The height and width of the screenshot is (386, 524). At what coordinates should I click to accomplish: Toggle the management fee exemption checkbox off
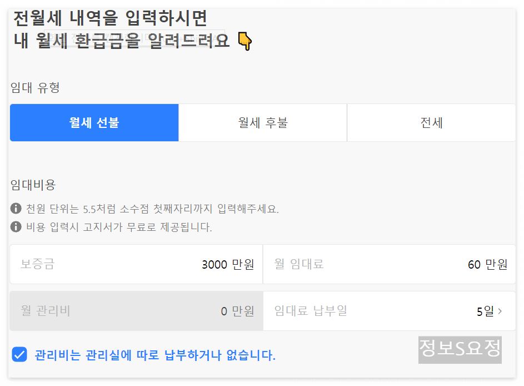19,354
